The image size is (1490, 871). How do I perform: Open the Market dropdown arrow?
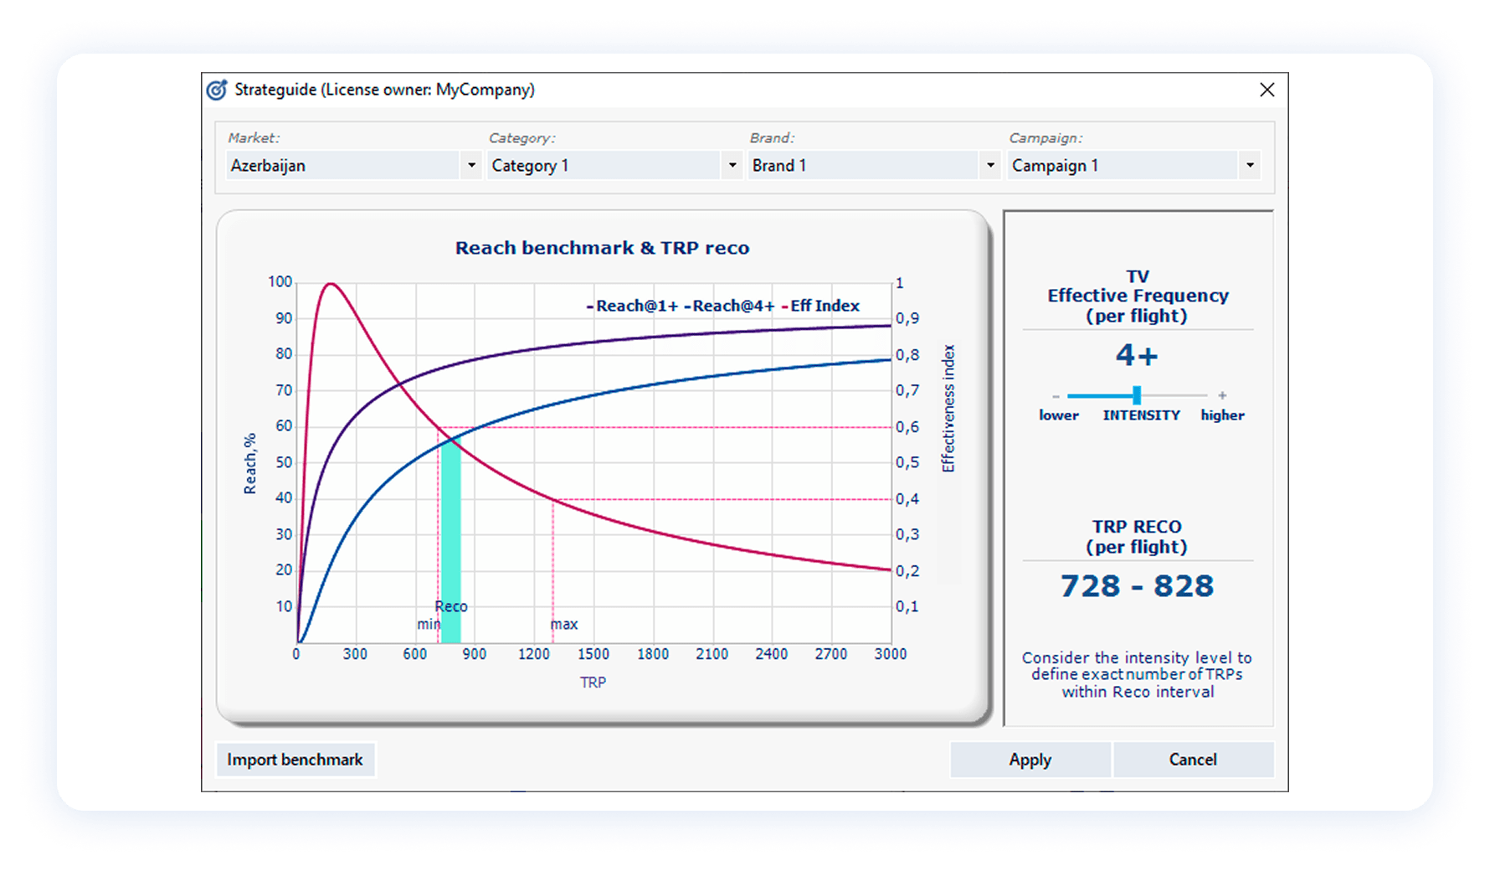472,165
